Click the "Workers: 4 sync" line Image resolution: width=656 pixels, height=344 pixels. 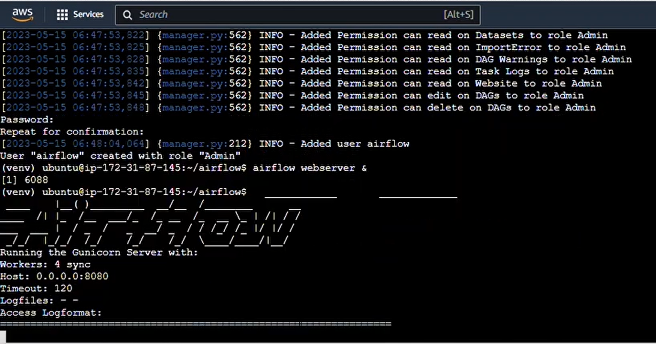[x=45, y=264]
